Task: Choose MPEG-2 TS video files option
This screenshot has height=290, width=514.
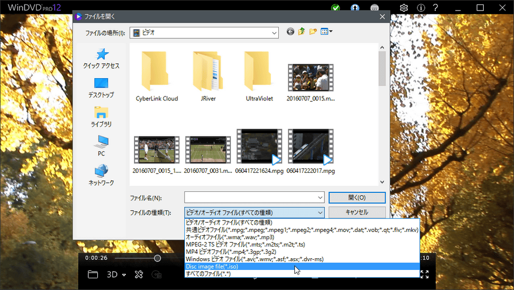Action: pyautogui.click(x=302, y=244)
